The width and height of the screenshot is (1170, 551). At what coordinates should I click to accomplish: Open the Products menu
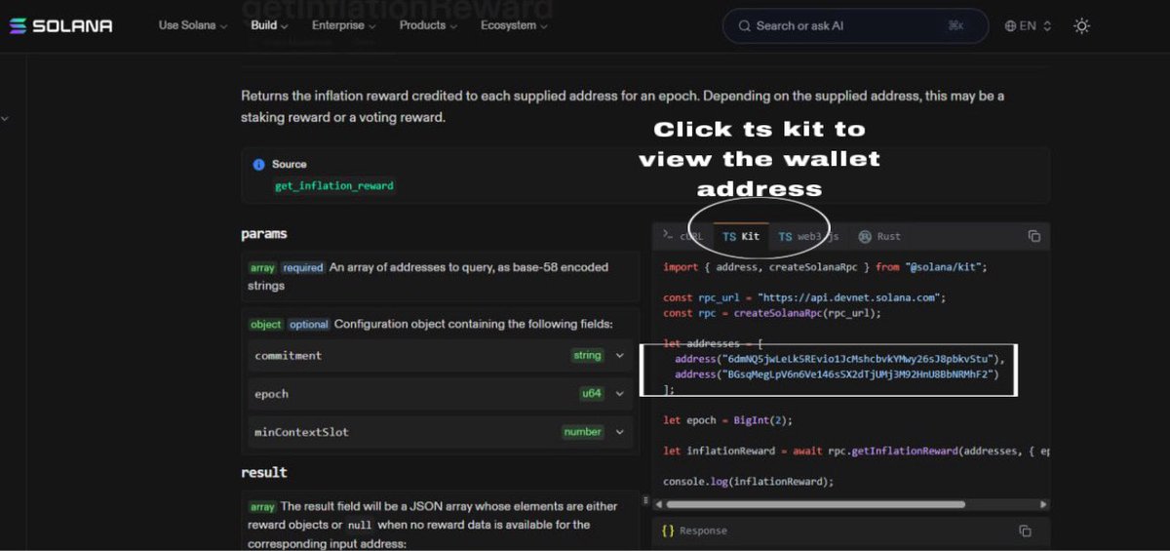pos(429,25)
